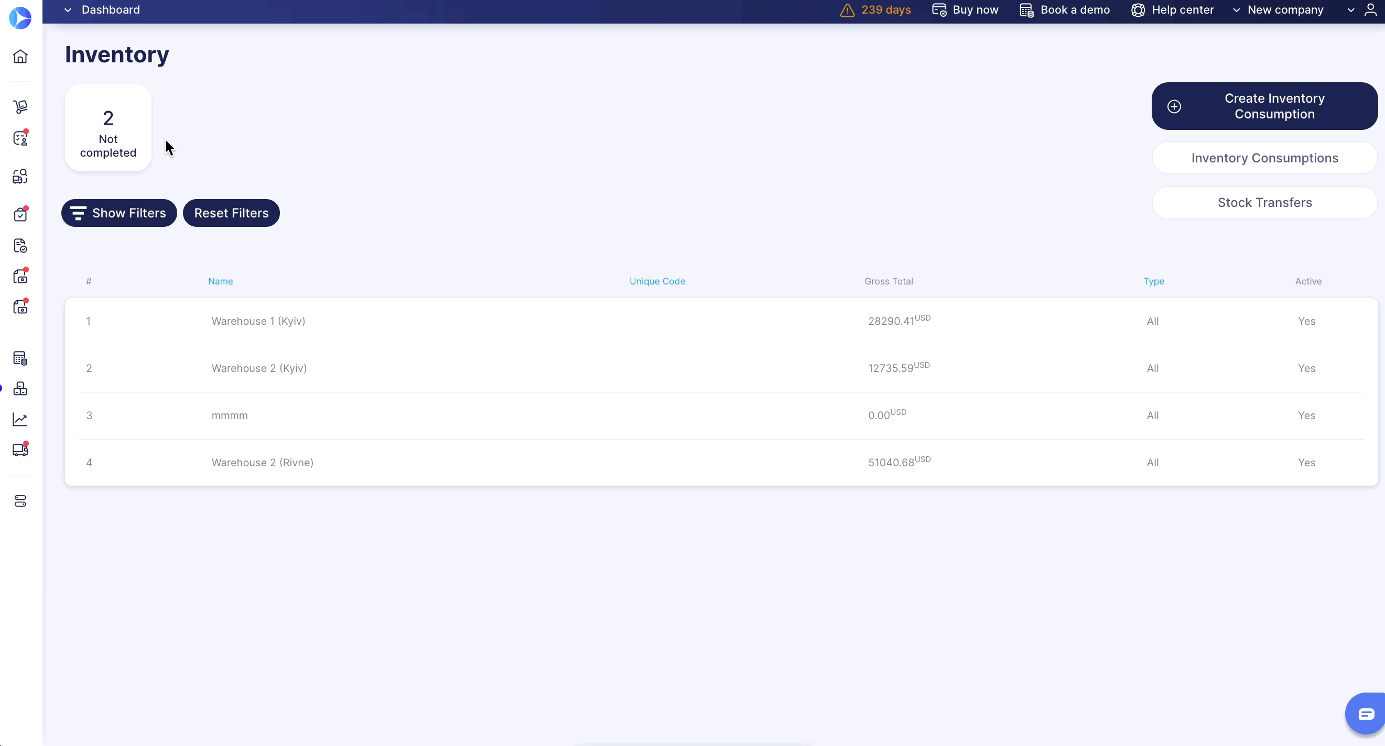This screenshot has height=746, width=1385.
Task: Show Filters panel
Action: [x=119, y=213]
